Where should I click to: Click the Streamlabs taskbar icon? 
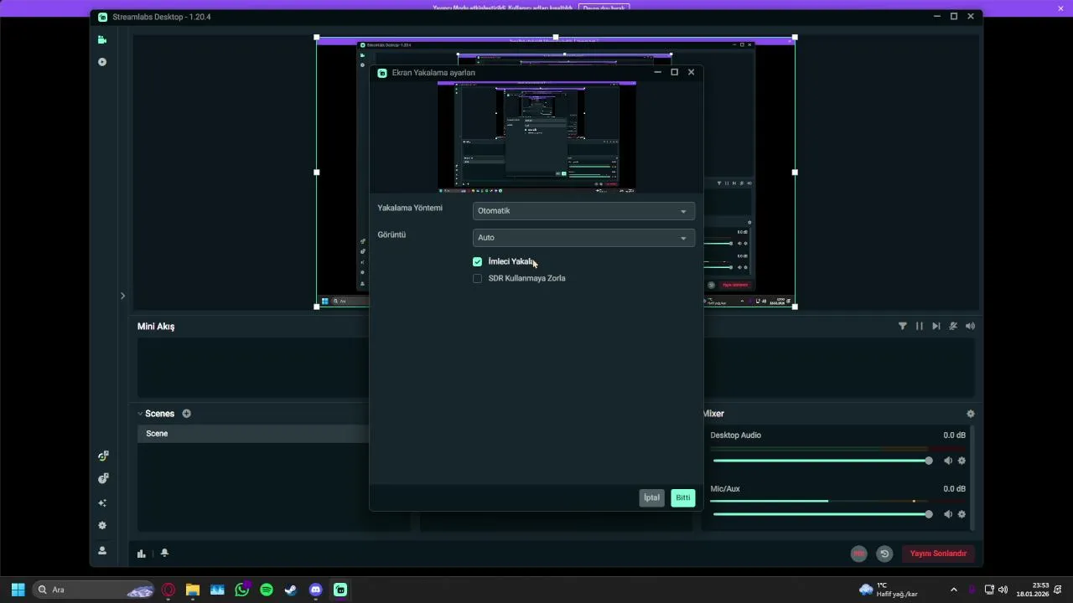click(340, 590)
